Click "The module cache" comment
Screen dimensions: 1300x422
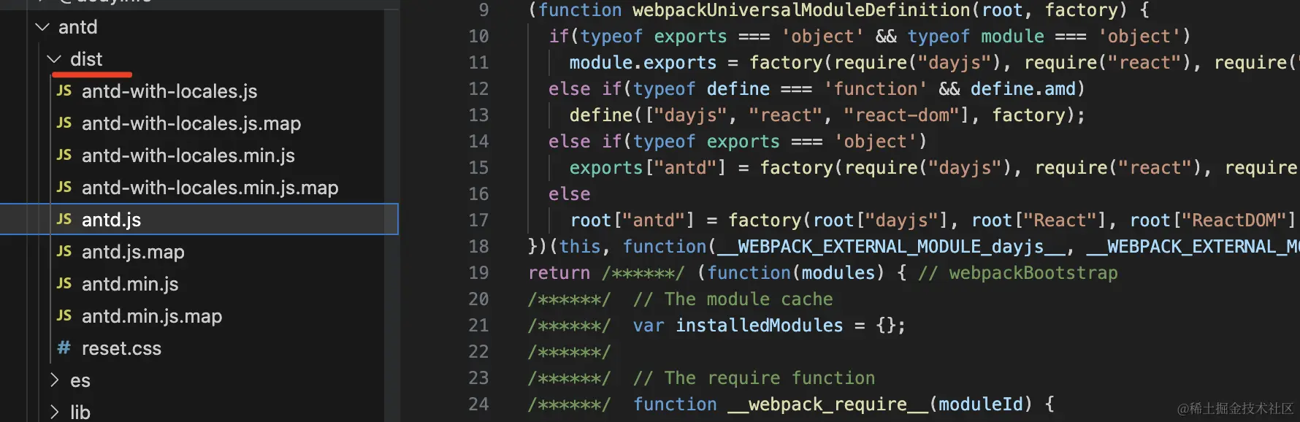coord(733,299)
